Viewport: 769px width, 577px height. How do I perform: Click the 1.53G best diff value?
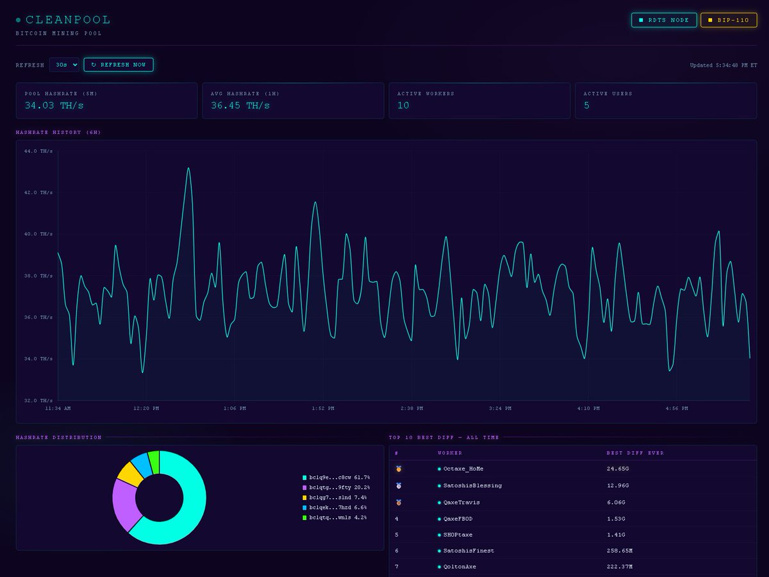(616, 519)
